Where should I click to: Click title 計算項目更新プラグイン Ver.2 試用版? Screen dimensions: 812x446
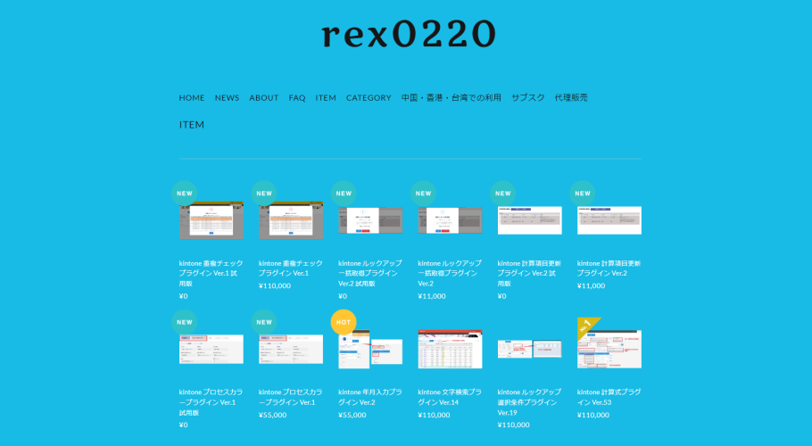tap(529, 273)
